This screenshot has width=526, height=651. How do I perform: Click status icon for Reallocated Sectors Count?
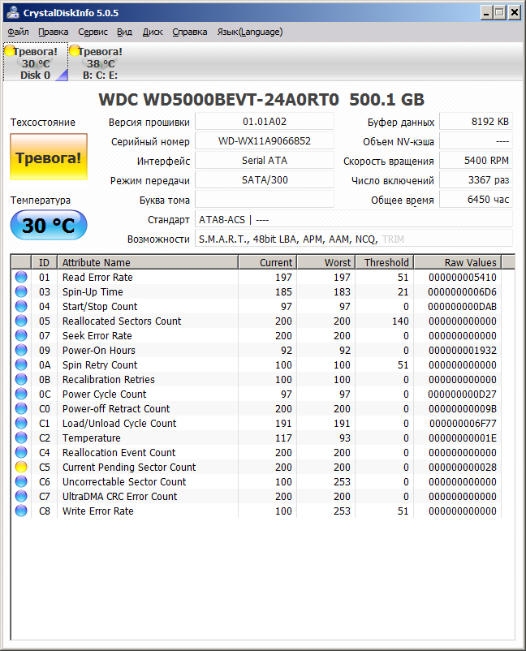coord(21,321)
